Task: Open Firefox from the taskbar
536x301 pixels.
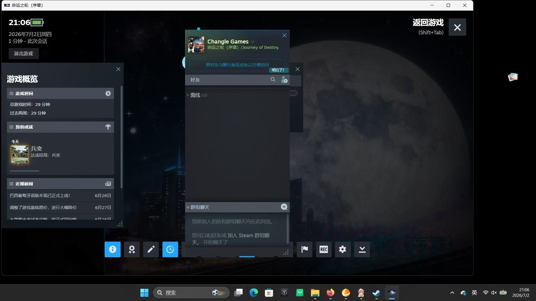Action: point(330,293)
